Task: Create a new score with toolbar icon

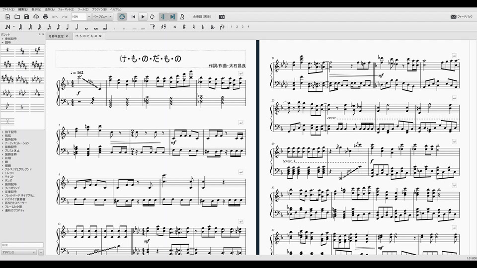Action: pyautogui.click(x=8, y=17)
